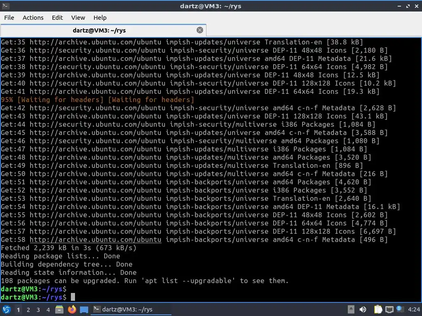Image resolution: width=422 pixels, height=316 pixels.
Task: Maximize the terminal window
Action: [x=408, y=6]
